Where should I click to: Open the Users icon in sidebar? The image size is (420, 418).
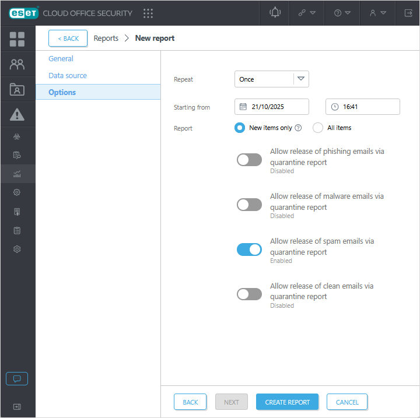17,64
